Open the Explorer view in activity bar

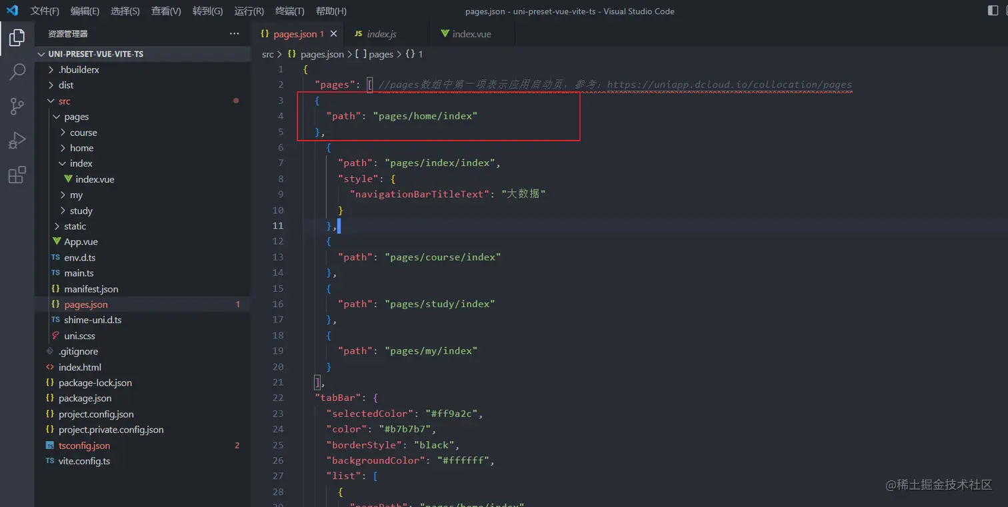point(17,38)
